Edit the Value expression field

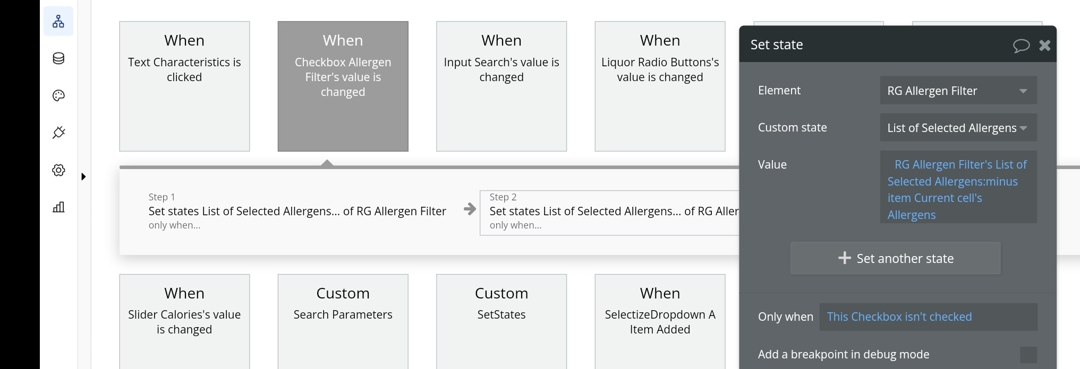click(x=958, y=189)
